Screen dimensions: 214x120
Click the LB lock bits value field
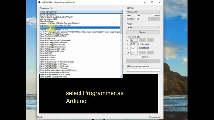pos(134,53)
